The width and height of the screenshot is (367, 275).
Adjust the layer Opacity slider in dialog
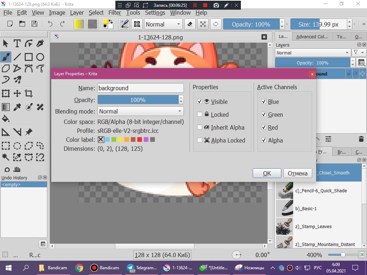(138, 100)
